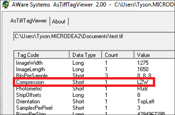Open the About tab
Viewport: 175px width, 115px height.
[59, 22]
